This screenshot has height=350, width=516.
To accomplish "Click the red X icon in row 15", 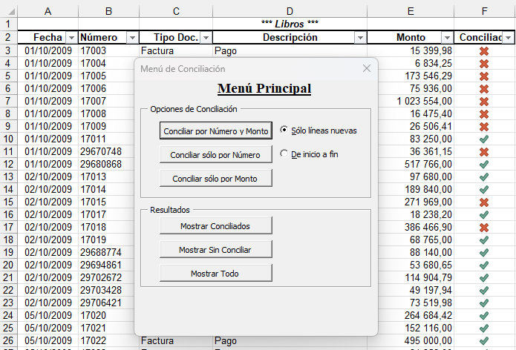I will point(484,202).
